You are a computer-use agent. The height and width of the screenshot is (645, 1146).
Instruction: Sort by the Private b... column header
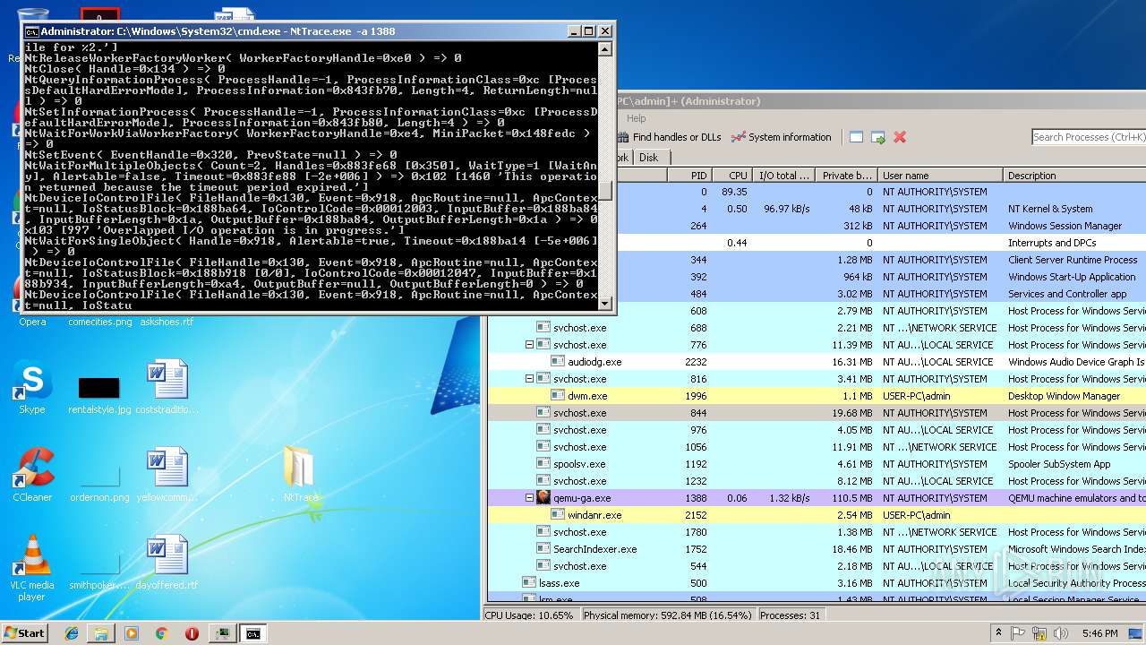846,176
